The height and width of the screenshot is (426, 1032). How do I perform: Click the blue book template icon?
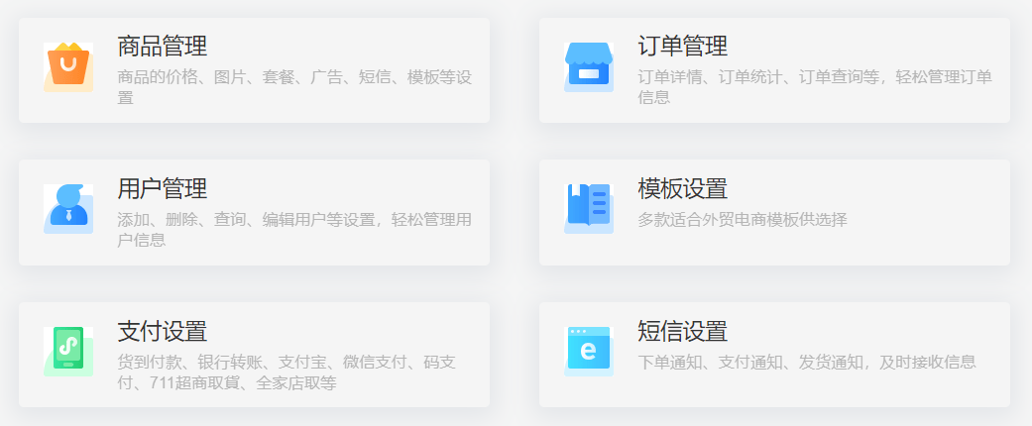tap(589, 209)
